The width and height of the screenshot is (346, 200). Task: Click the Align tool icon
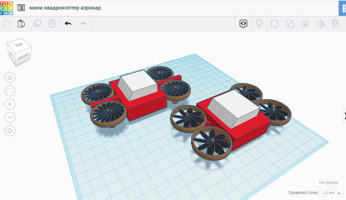point(306,23)
